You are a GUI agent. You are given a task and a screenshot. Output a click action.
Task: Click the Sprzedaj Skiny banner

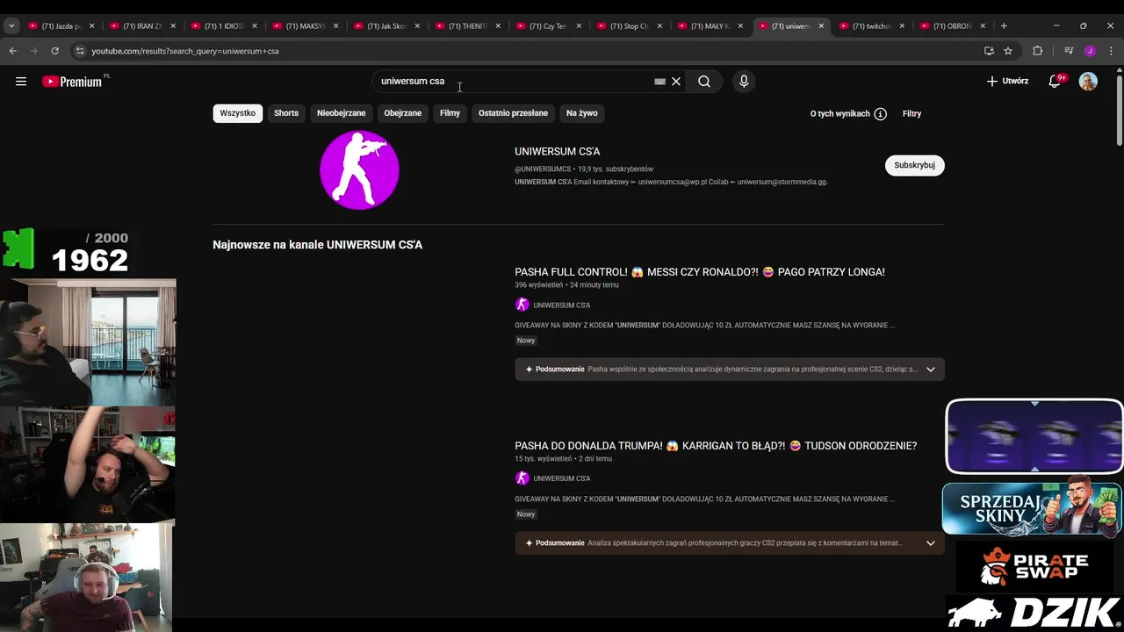[1032, 508]
